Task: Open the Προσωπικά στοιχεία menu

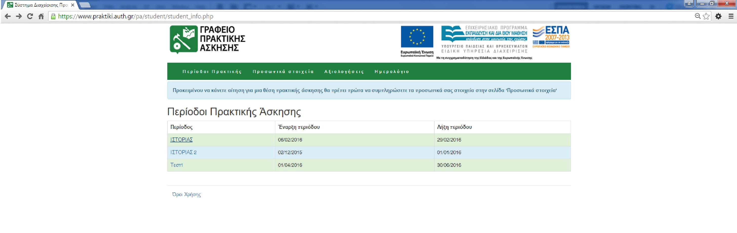Action: pyautogui.click(x=283, y=71)
